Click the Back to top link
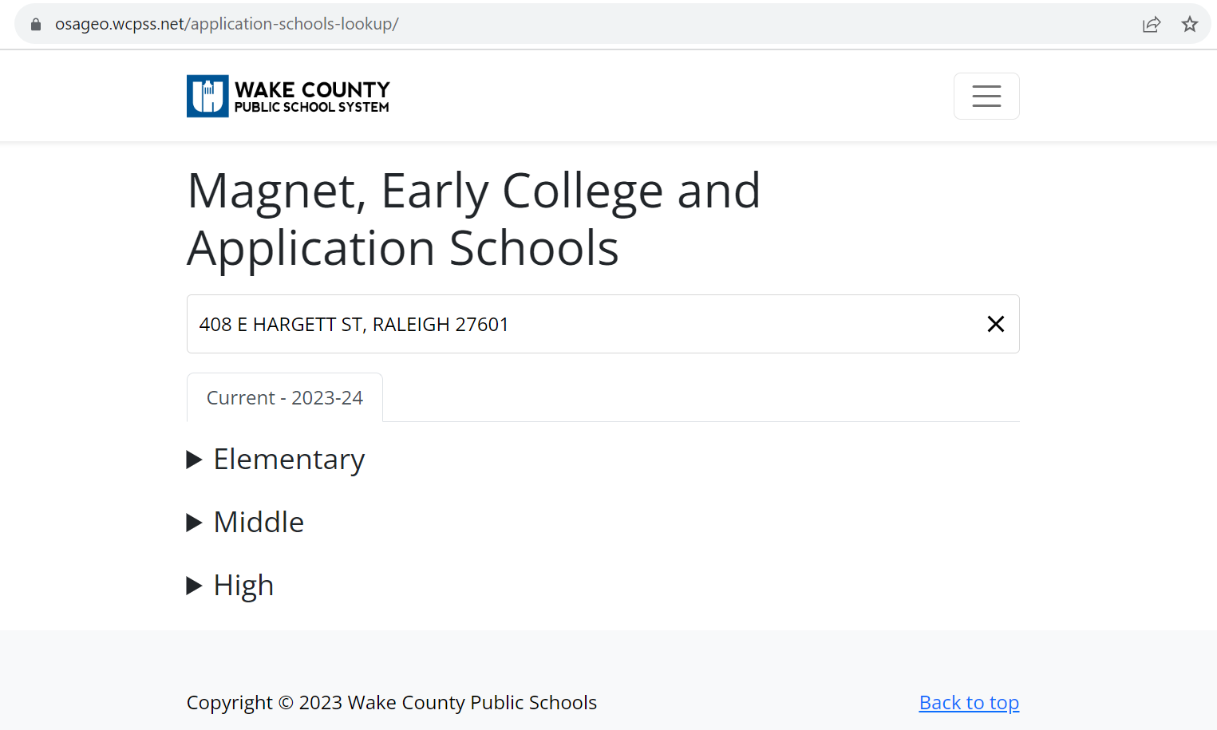This screenshot has height=730, width=1217. [969, 703]
